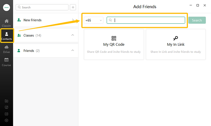Open New Friends via the chevron arrow
Screen dimensions: 211x126
click(73, 20)
